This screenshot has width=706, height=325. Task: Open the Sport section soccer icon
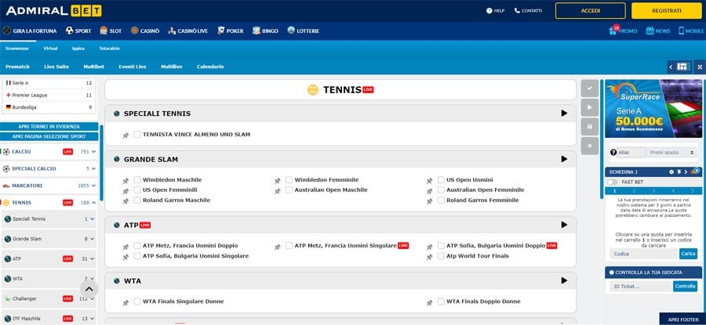tap(69, 31)
